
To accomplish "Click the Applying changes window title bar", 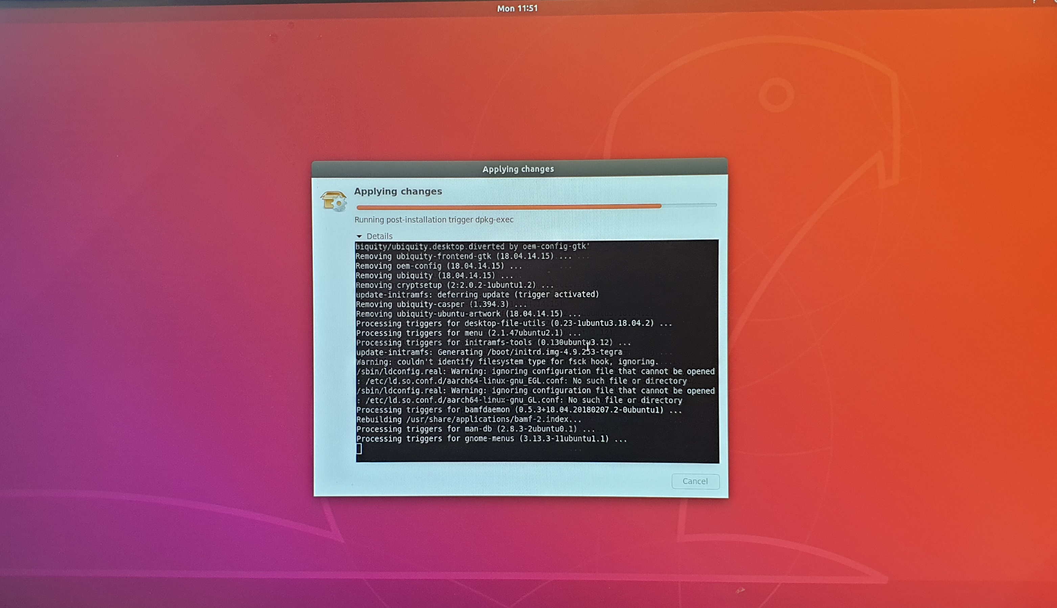I will [x=518, y=169].
